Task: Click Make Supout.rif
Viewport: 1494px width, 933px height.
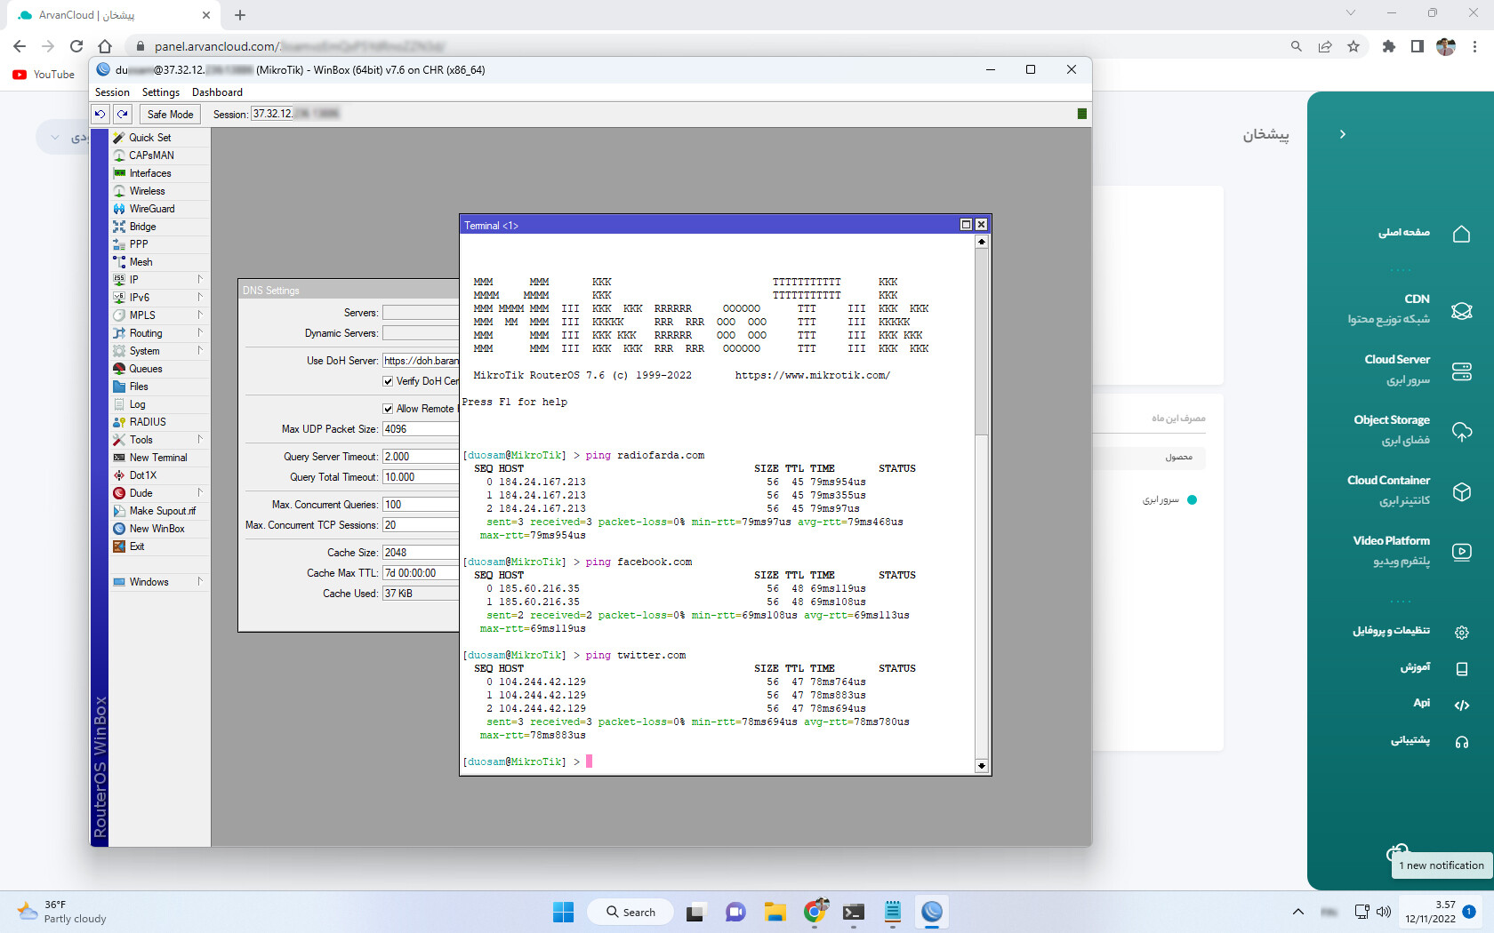Action: click(163, 511)
